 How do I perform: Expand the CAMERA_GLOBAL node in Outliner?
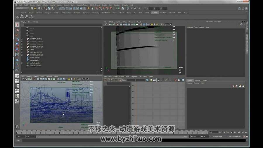22,39
